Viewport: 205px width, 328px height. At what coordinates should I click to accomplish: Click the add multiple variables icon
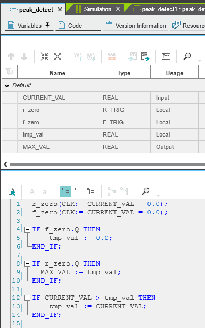91,57
